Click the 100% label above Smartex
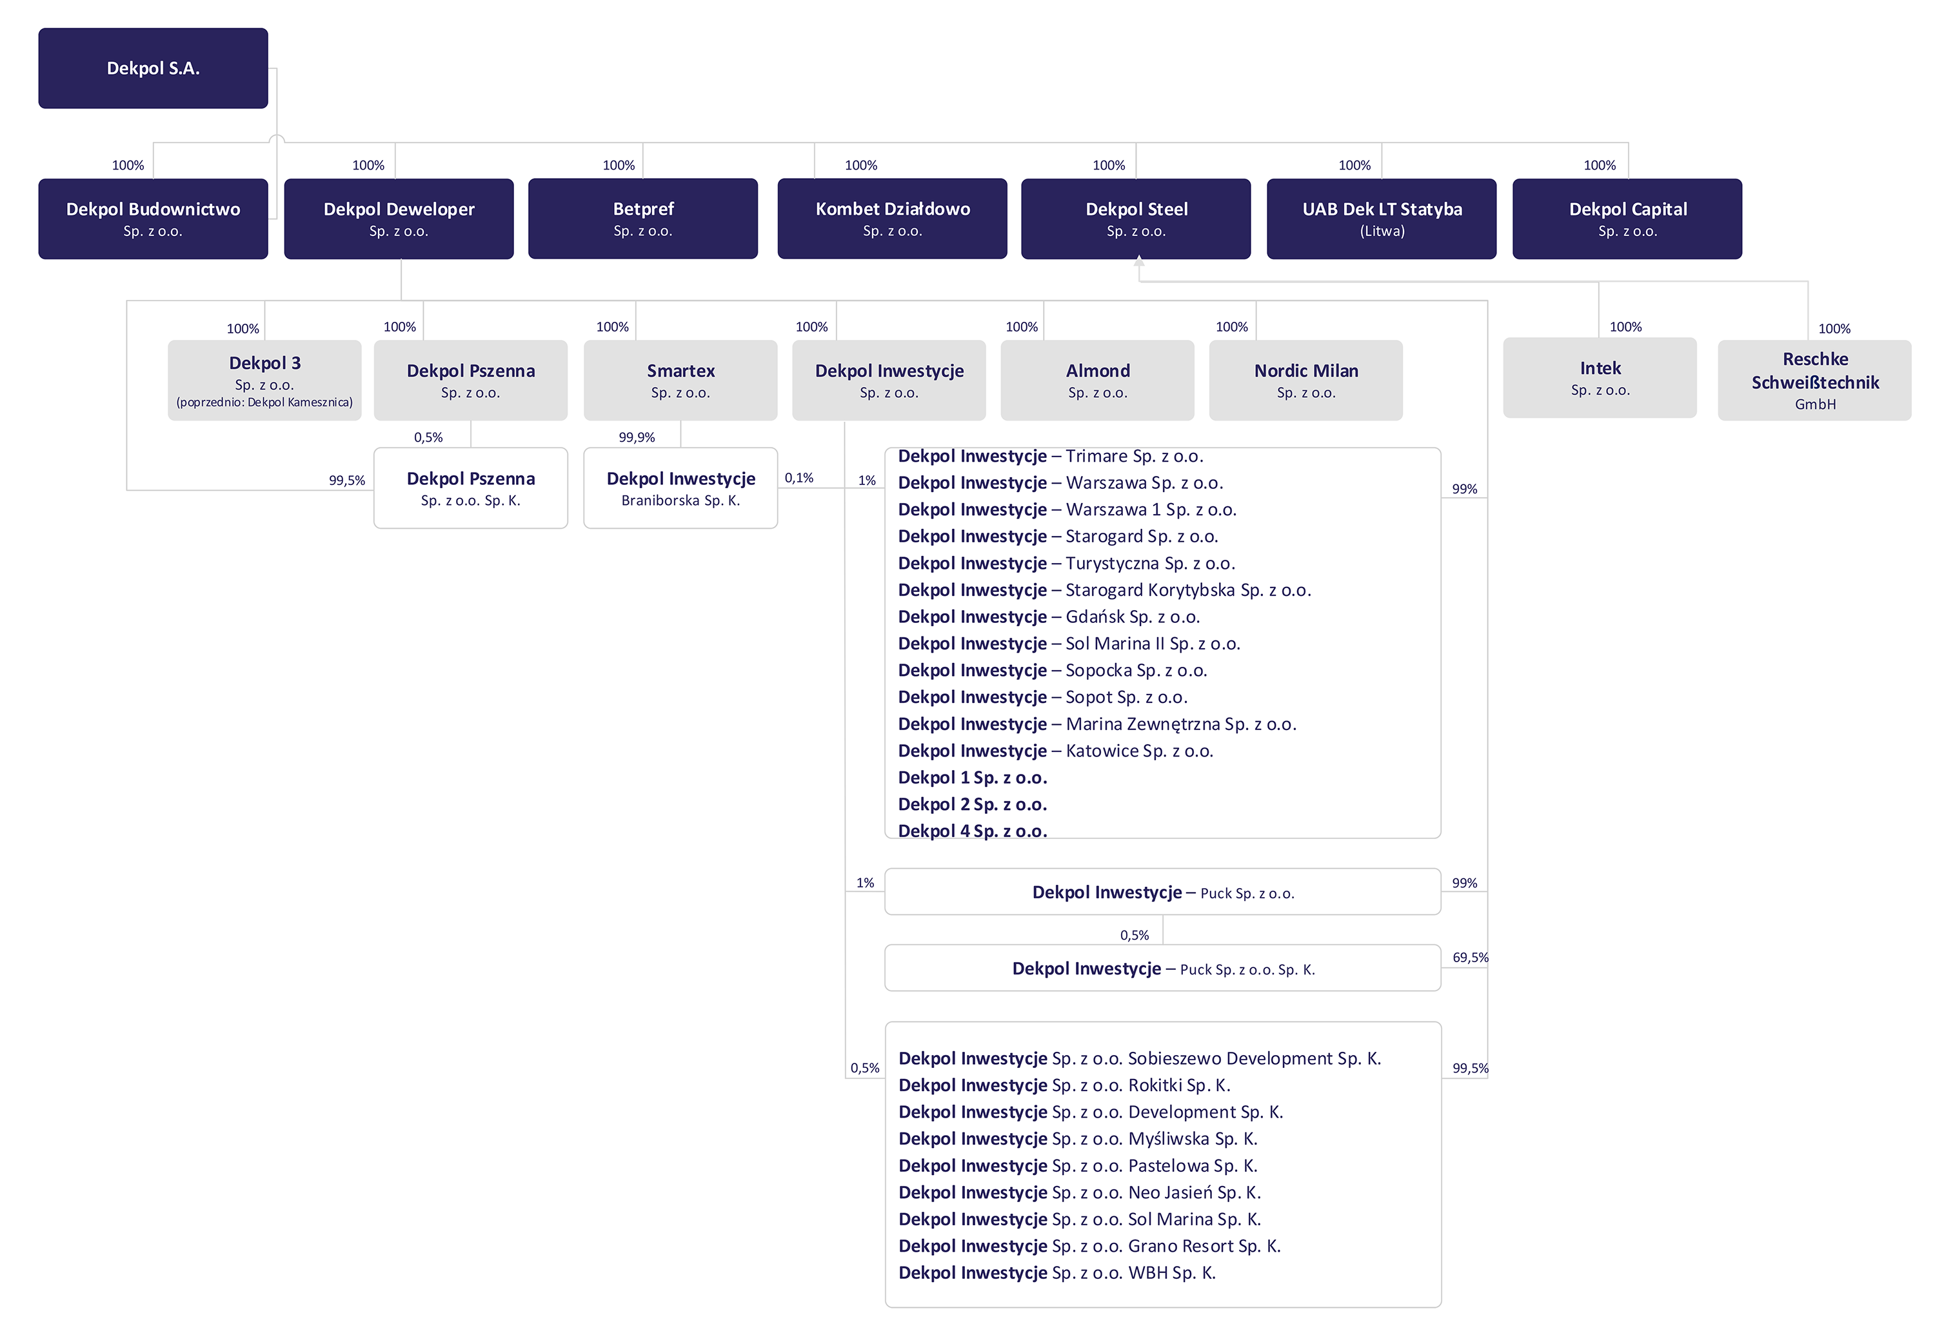The image size is (1935, 1324). (x=612, y=327)
